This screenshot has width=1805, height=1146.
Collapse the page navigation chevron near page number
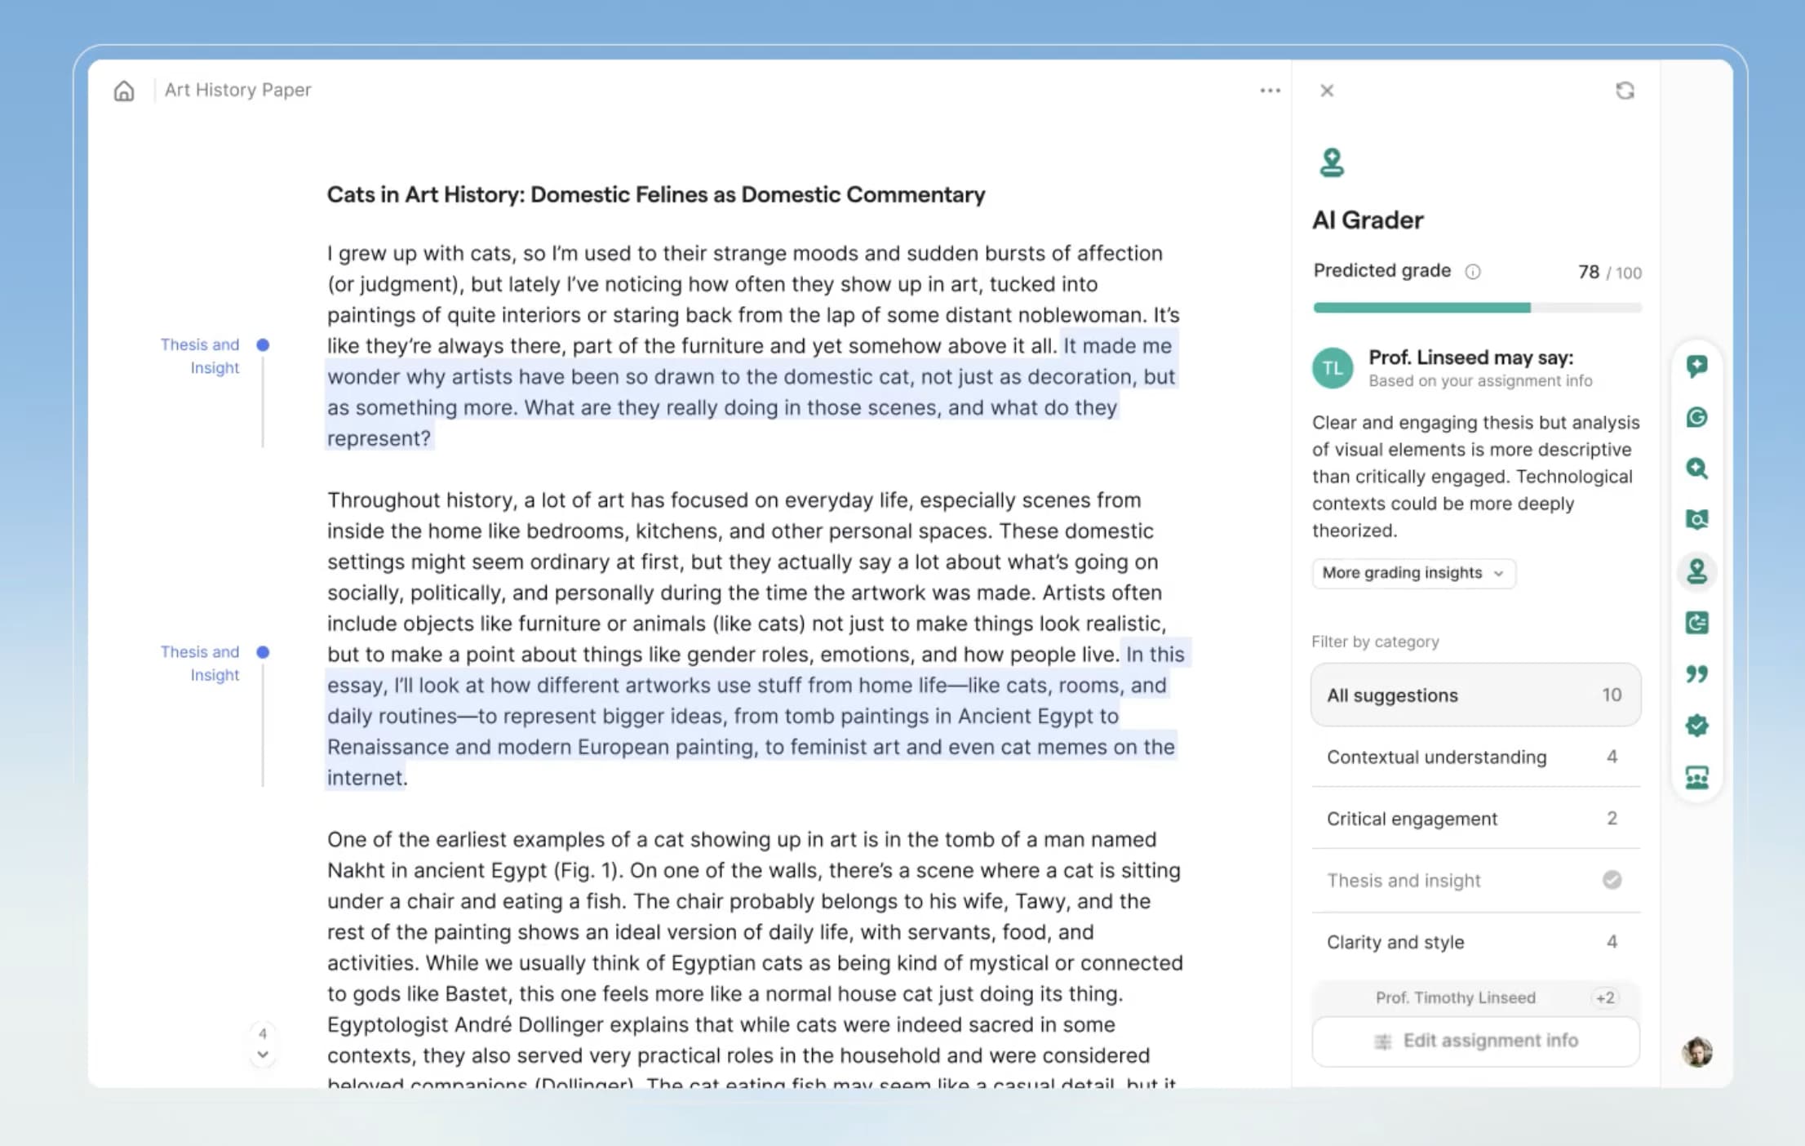pyautogui.click(x=263, y=1055)
